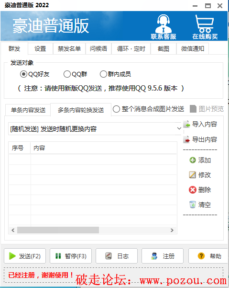Image resolution: width=229 pixels, height=288 pixels.
Task: Click the 注册 user icon
Action: tap(154, 256)
